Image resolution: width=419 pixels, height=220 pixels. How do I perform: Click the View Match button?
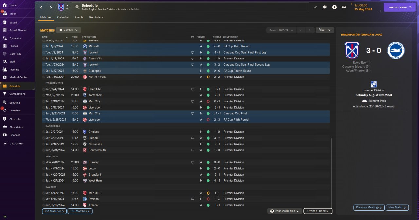(397, 207)
